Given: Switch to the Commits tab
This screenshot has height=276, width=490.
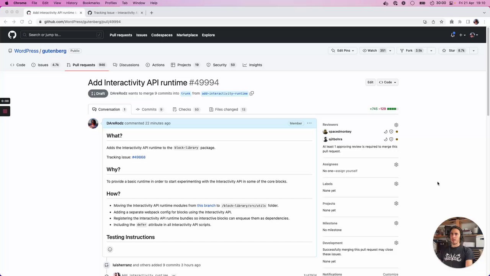Looking at the screenshot, I should [149, 109].
